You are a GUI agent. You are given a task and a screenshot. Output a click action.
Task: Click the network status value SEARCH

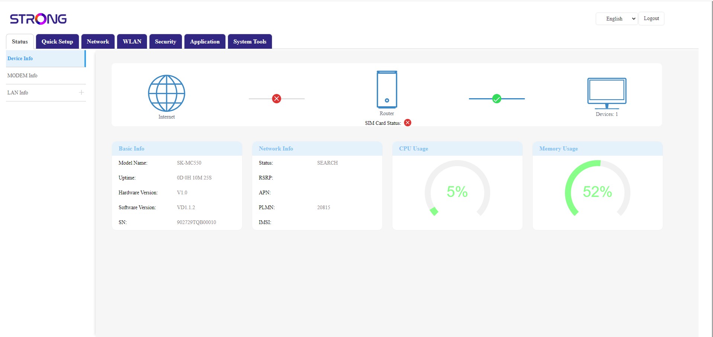[x=327, y=163]
